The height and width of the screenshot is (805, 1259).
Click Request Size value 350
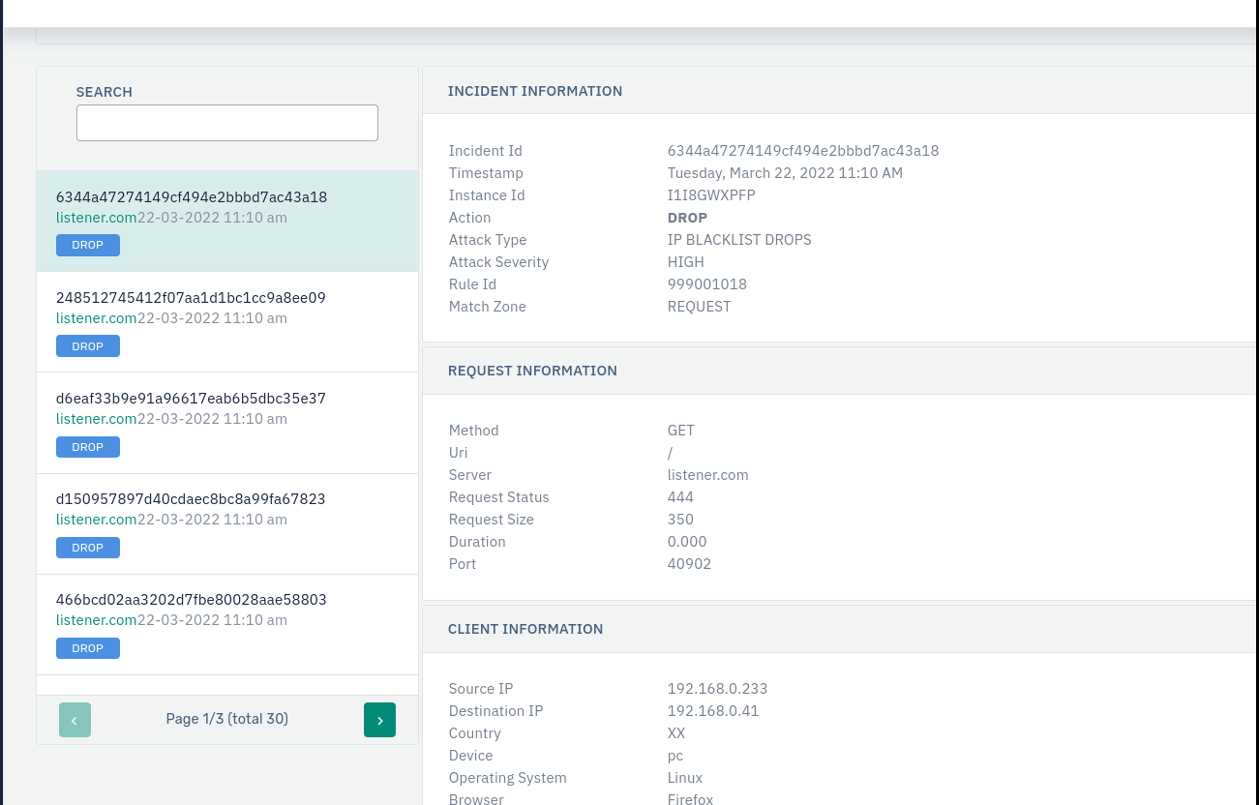680,520
